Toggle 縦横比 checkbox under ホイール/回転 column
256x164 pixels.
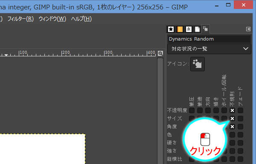point(224,159)
